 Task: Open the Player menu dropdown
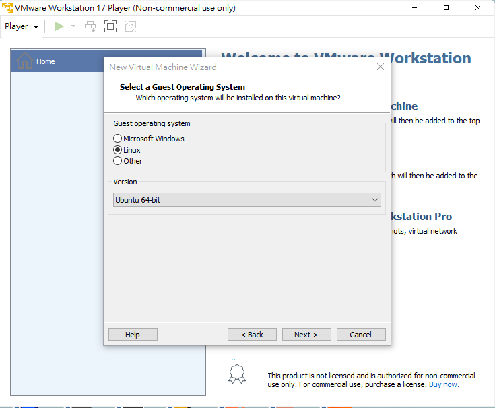[22, 26]
